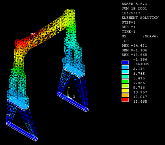Click the coordinate triad origin
Image resolution: width=165 pixels, height=145 pixels.
[x=68, y=96]
